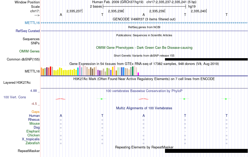The width and height of the screenshot is (248, 157).
Task: Select the black variant bar in Common dbSNP track
Action: coord(206,59)
